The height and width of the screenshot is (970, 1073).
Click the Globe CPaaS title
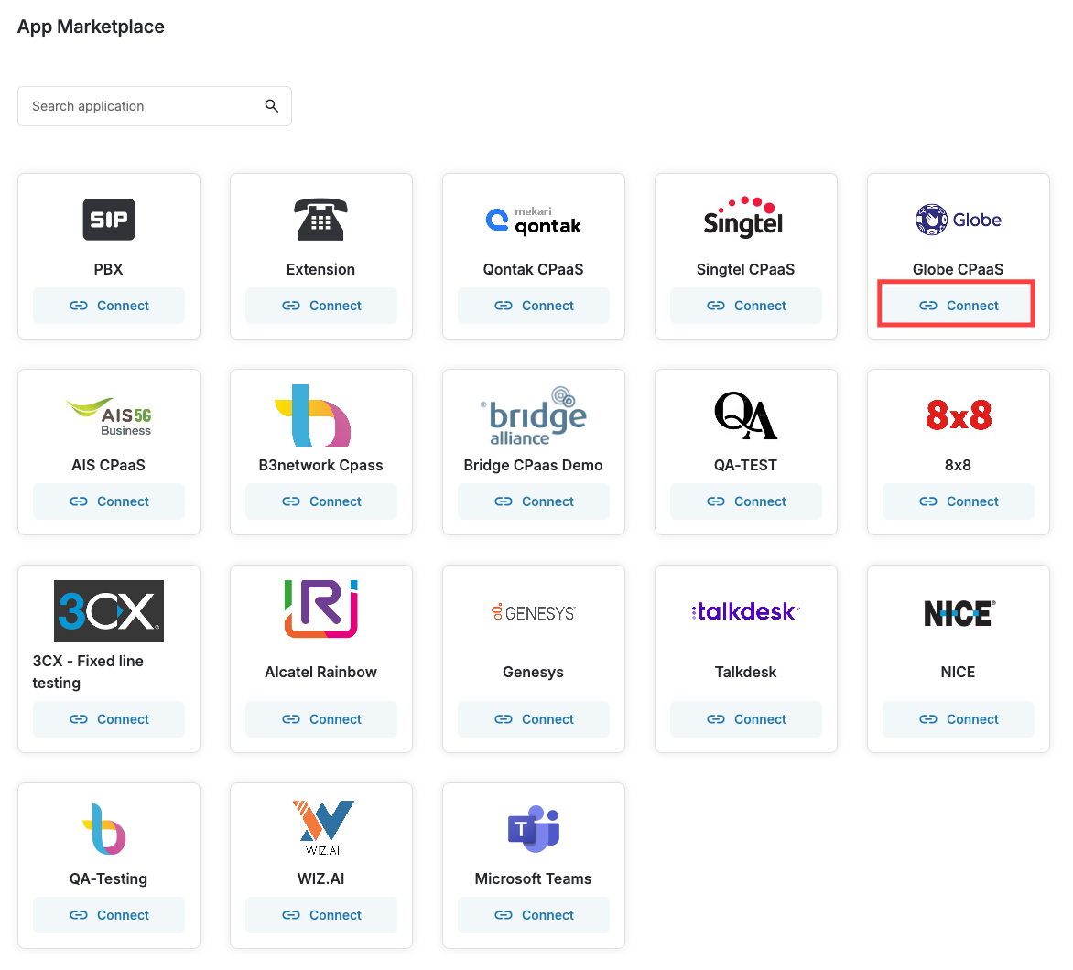[958, 269]
